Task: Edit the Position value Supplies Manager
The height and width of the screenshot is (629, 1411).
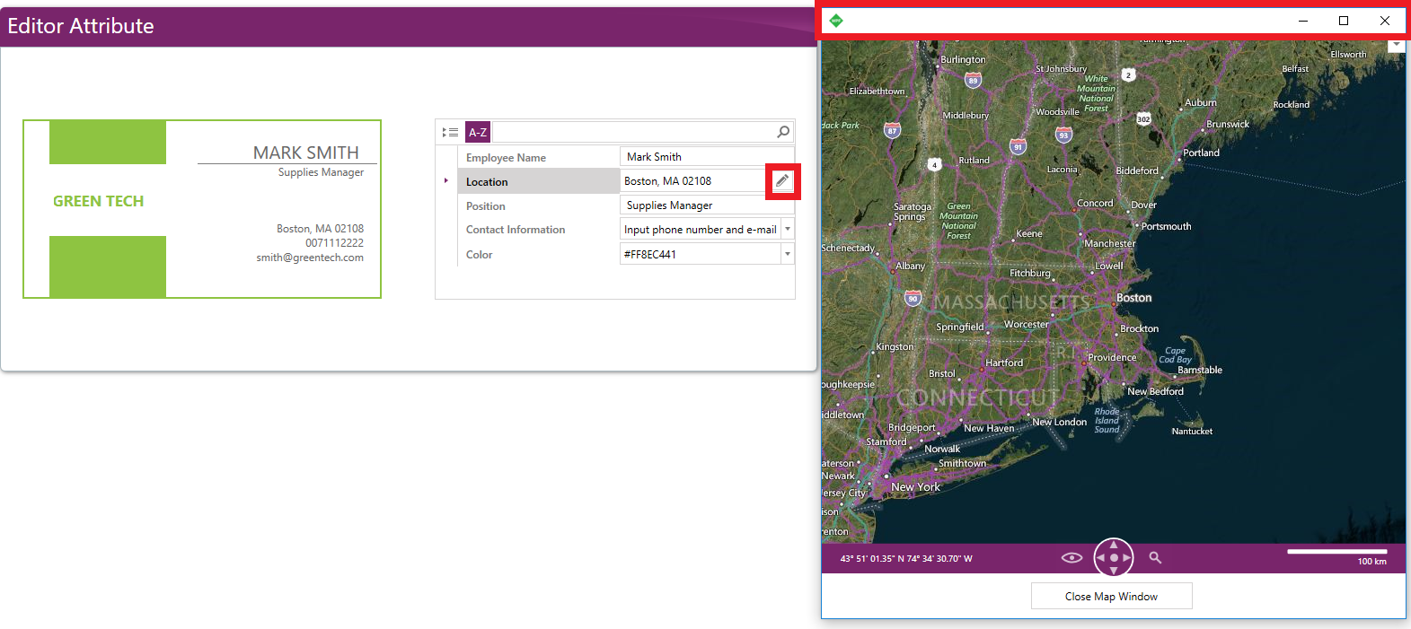Action: tap(708, 205)
